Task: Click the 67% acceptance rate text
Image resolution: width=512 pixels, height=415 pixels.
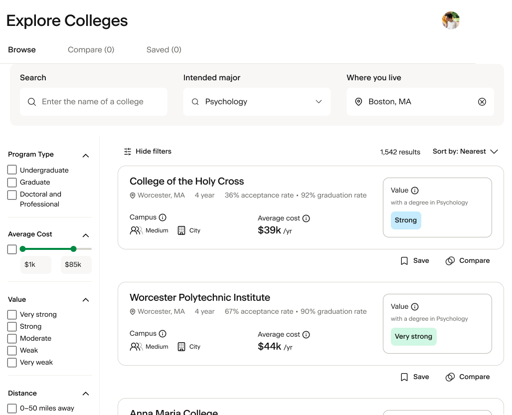Action: click(259, 312)
